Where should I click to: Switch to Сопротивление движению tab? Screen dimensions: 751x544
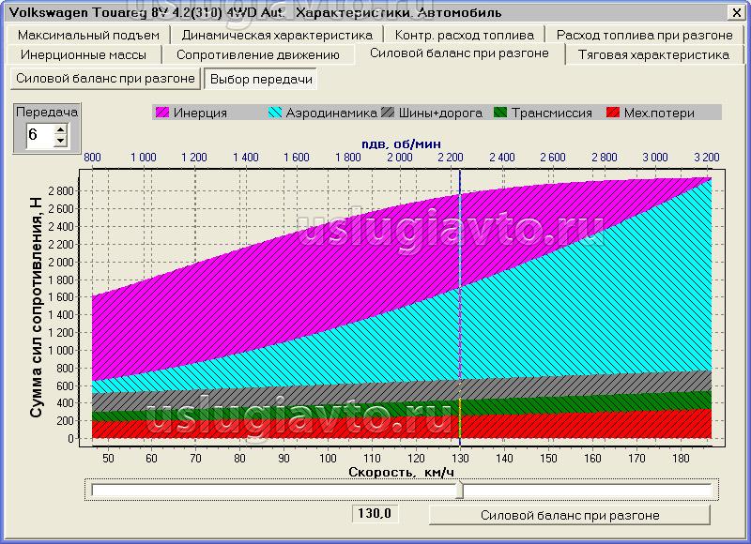click(253, 54)
